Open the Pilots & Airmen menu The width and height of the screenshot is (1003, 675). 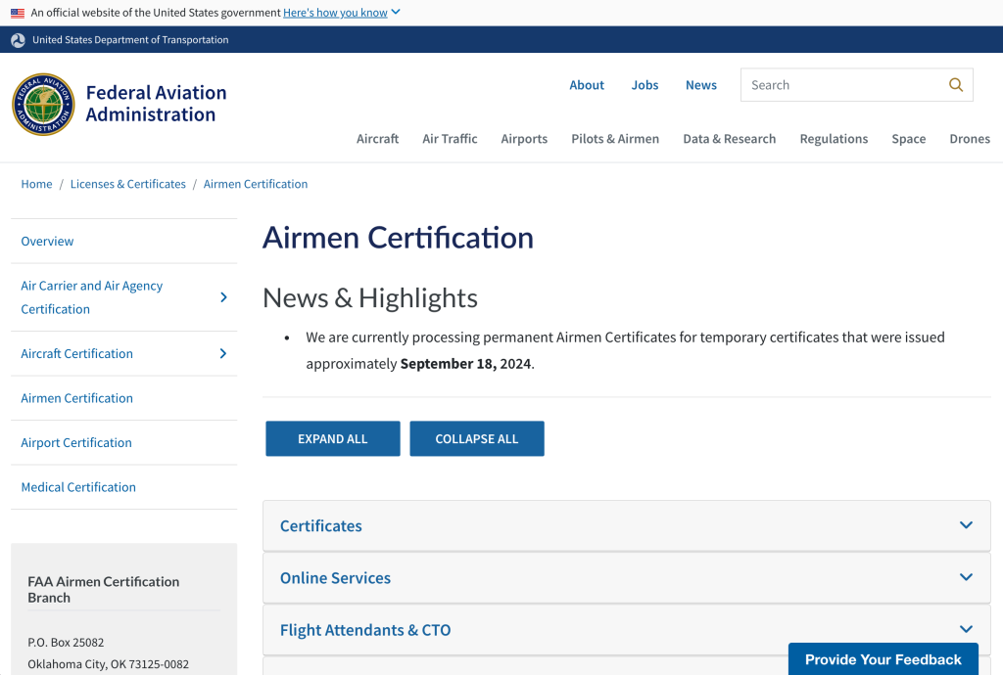[x=615, y=139]
